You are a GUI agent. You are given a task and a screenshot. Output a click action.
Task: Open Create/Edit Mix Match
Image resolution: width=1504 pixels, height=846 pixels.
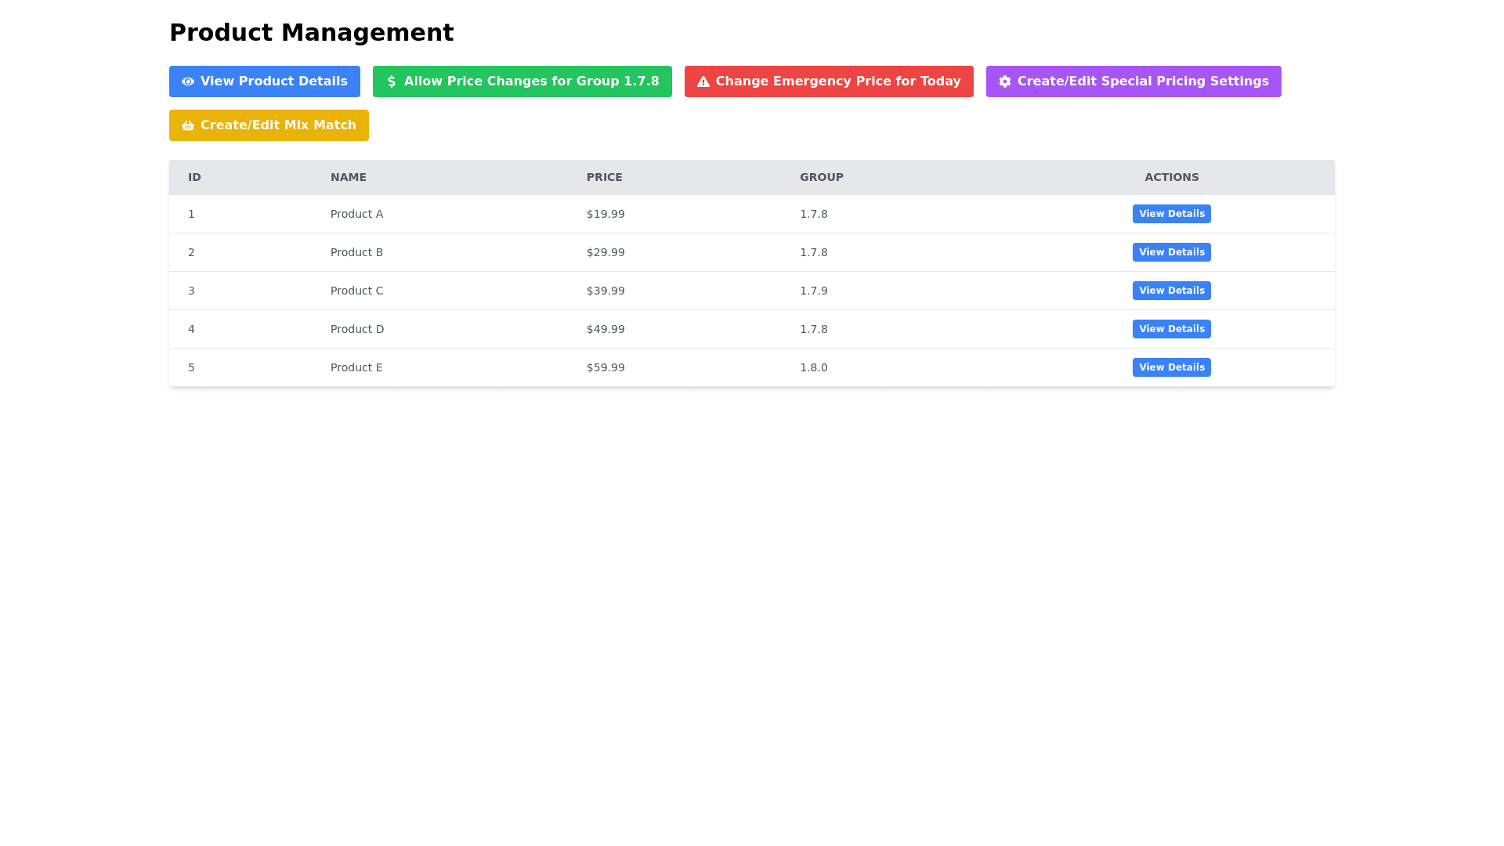(x=269, y=125)
